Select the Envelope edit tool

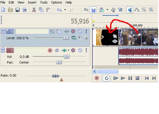coord(137,10)
